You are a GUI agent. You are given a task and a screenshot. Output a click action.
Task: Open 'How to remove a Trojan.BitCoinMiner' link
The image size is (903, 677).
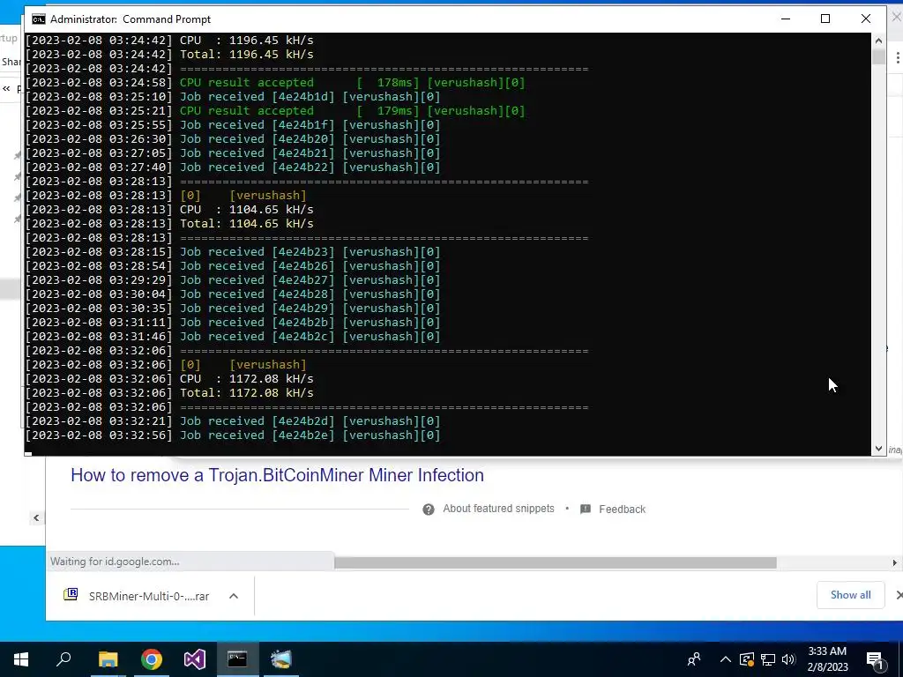(x=277, y=475)
